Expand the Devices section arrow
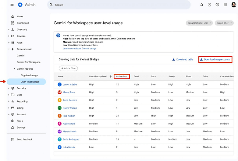 [x=9, y=36]
